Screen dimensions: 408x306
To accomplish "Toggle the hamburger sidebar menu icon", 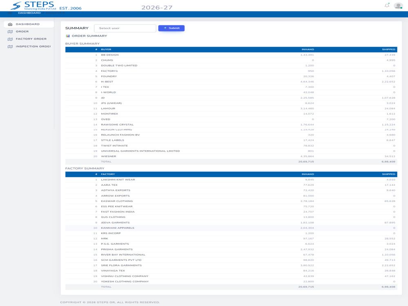I will [10, 13].
